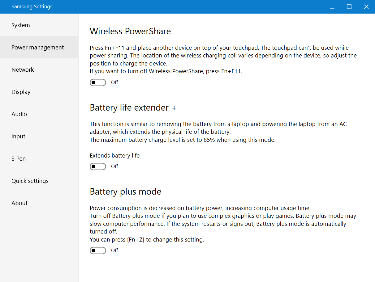Click the 'turn off Wireless PowerShare' instruction line

166,71
